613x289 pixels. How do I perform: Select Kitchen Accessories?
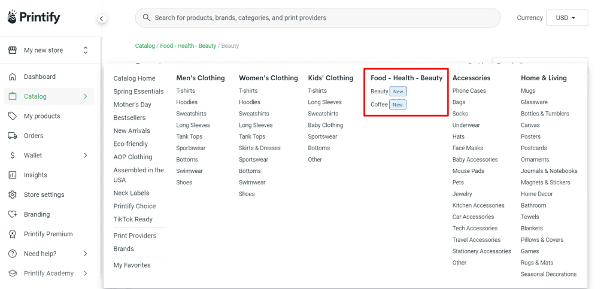(478, 205)
